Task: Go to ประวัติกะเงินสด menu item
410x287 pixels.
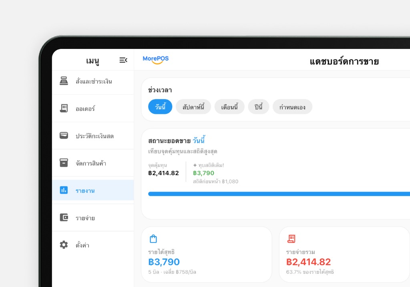Action: coord(93,135)
